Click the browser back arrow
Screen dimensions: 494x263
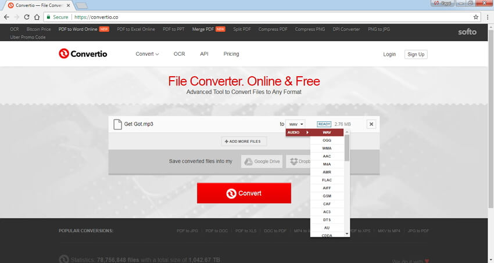tap(6, 17)
